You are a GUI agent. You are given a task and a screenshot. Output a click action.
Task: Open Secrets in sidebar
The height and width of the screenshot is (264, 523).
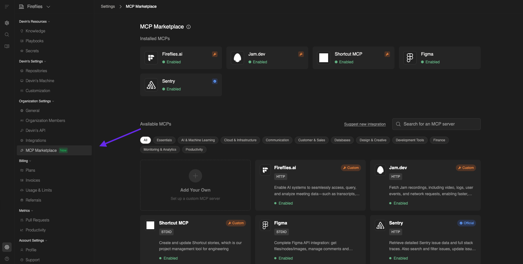click(x=54, y=51)
